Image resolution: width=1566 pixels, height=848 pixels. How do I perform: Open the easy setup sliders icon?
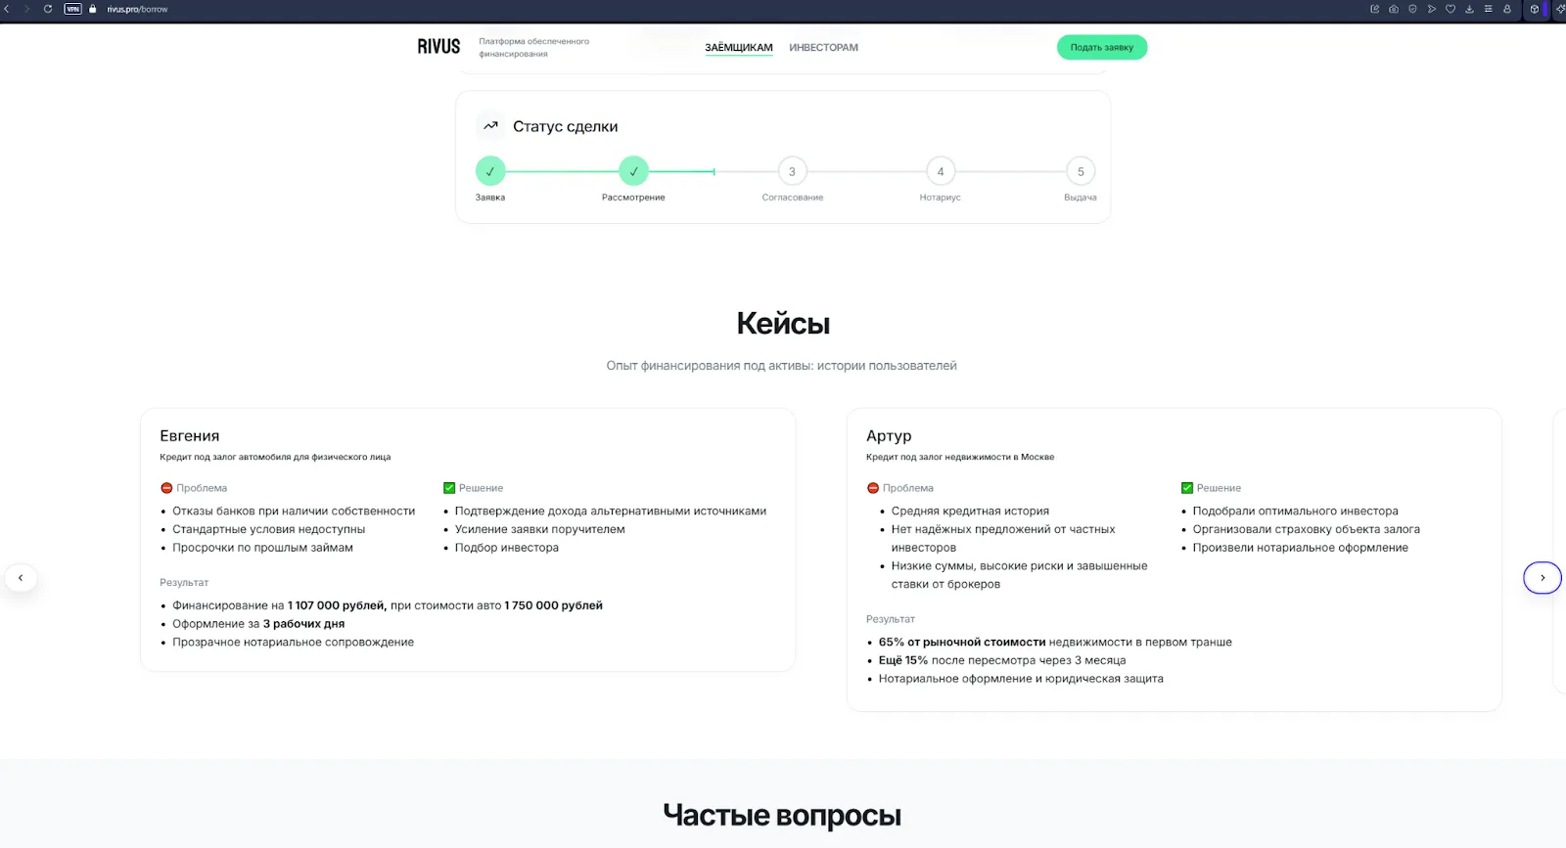[1488, 9]
